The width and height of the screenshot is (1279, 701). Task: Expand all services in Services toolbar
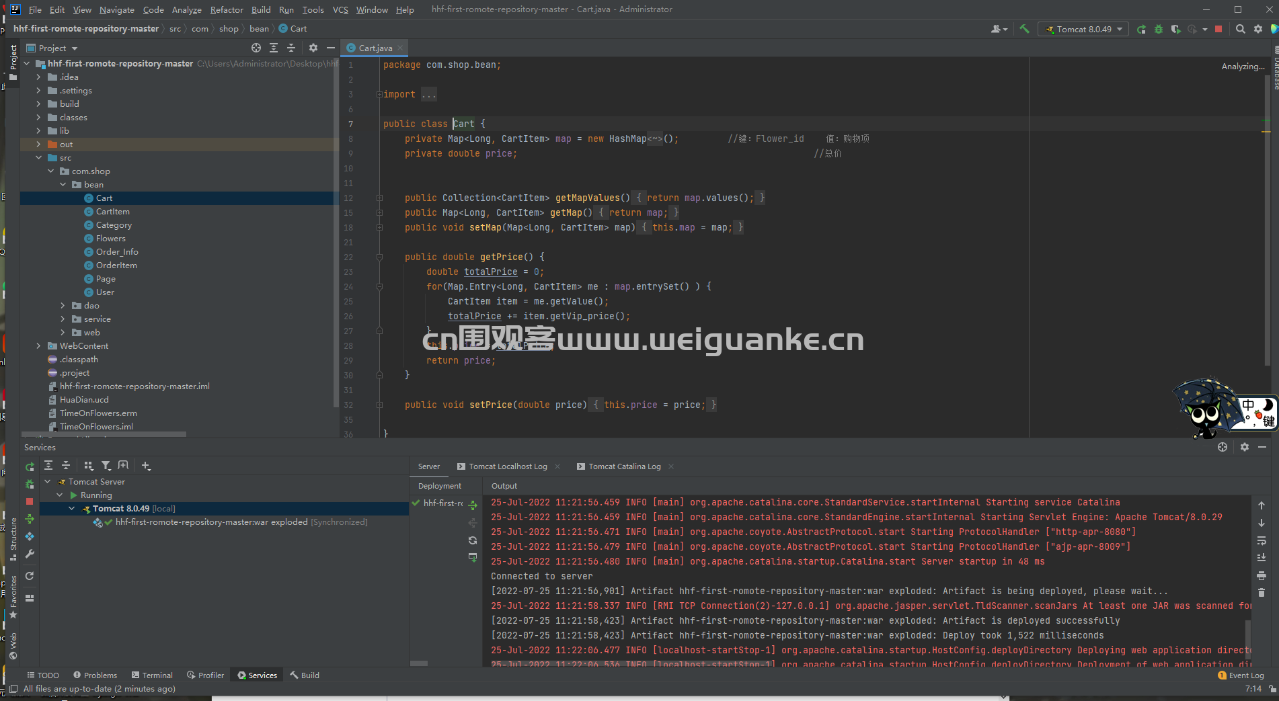point(48,465)
